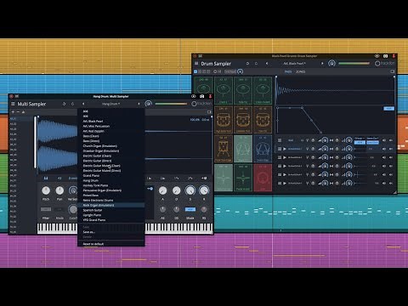
Task: Toggle the blue Group button in Drum Sampler layers
Action: [x=360, y=143]
